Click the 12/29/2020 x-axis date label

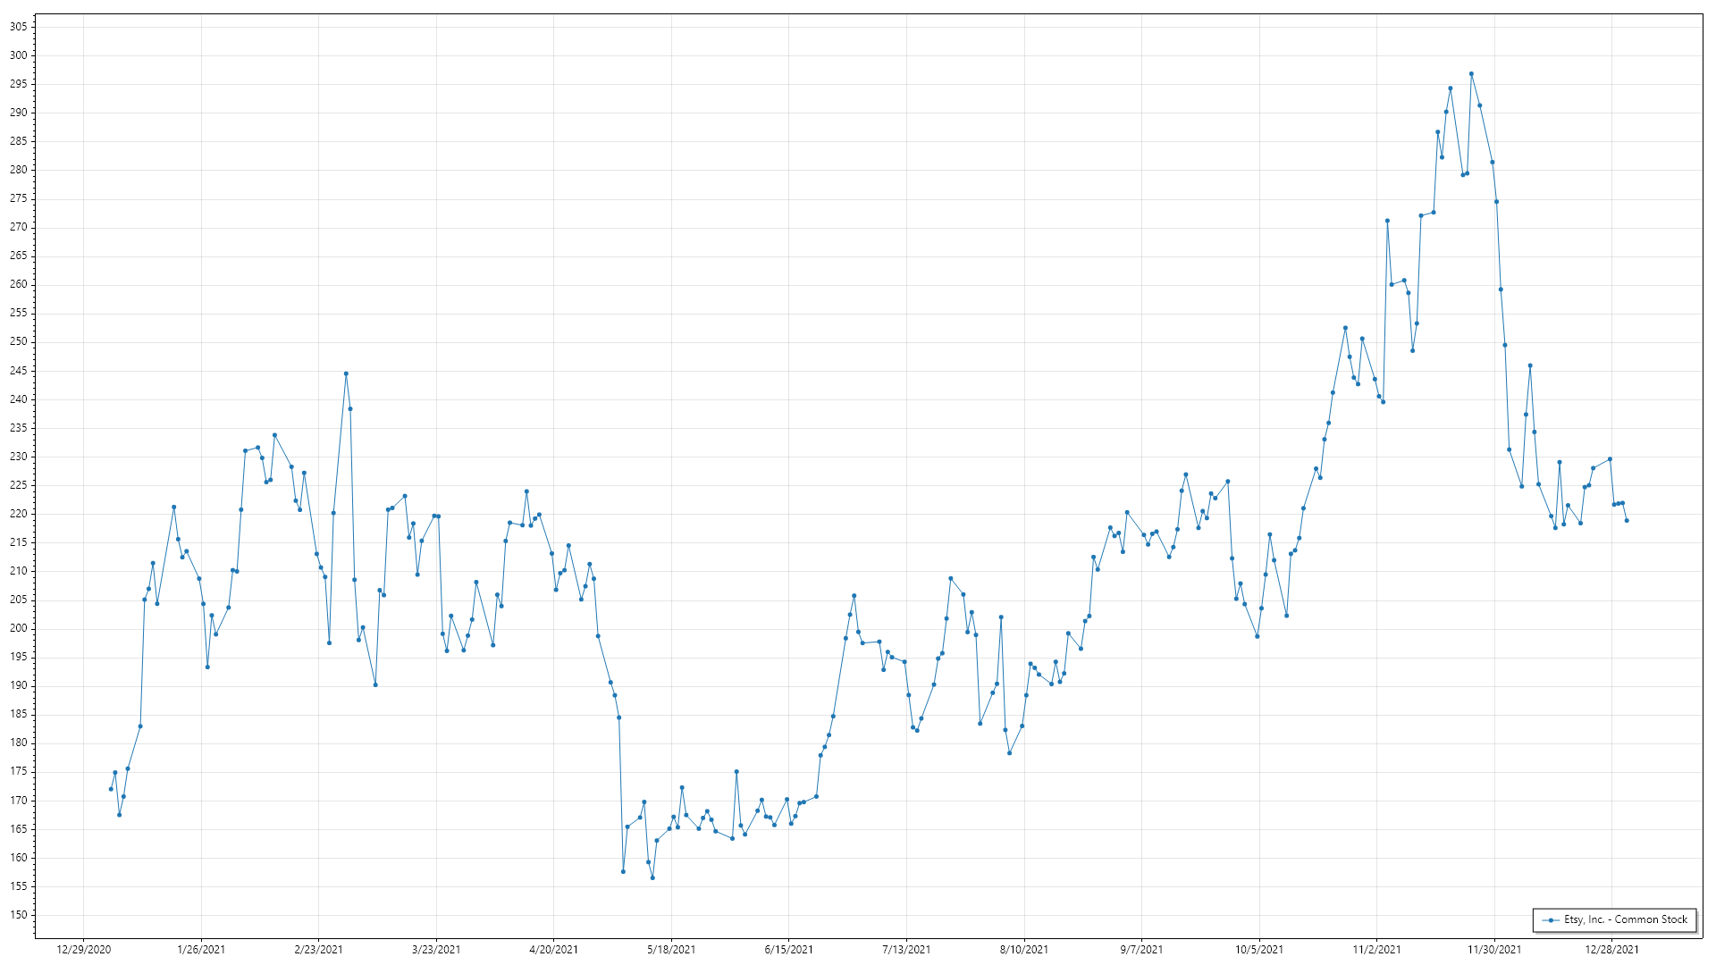coord(84,949)
